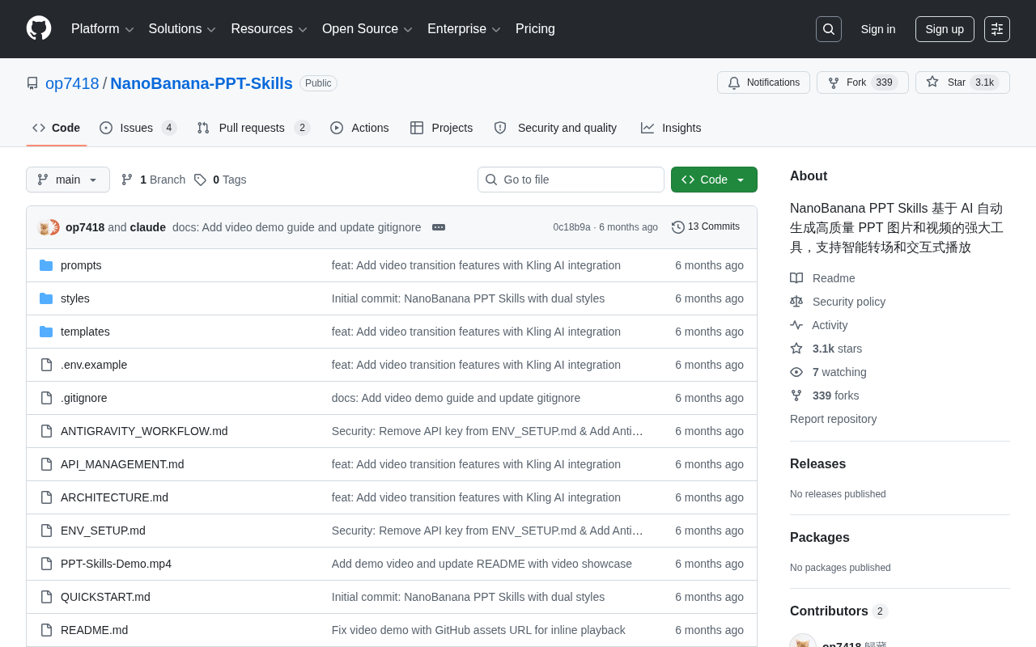The width and height of the screenshot is (1036, 647).
Task: Open the NanoBanana-PPT-Skills repository link
Action: (x=202, y=83)
